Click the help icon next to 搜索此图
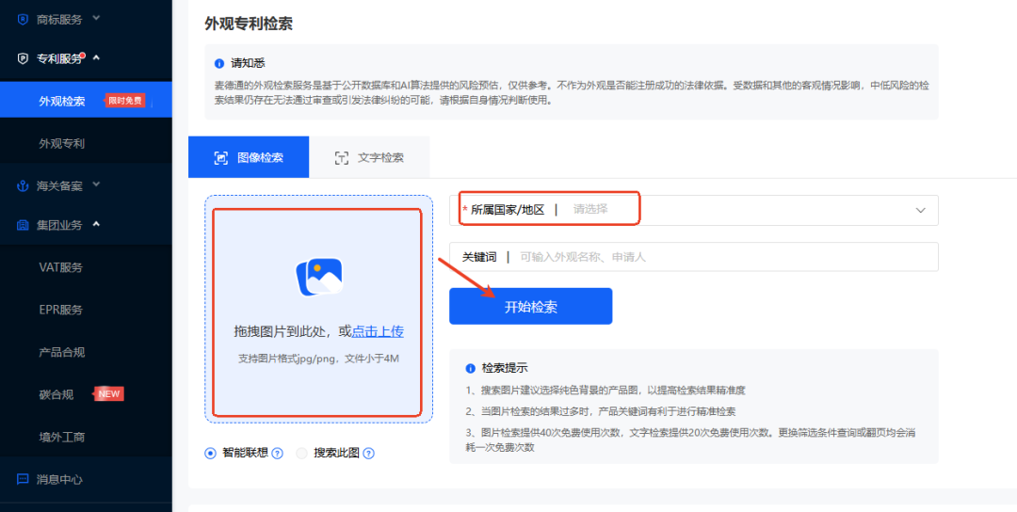 [x=369, y=454]
